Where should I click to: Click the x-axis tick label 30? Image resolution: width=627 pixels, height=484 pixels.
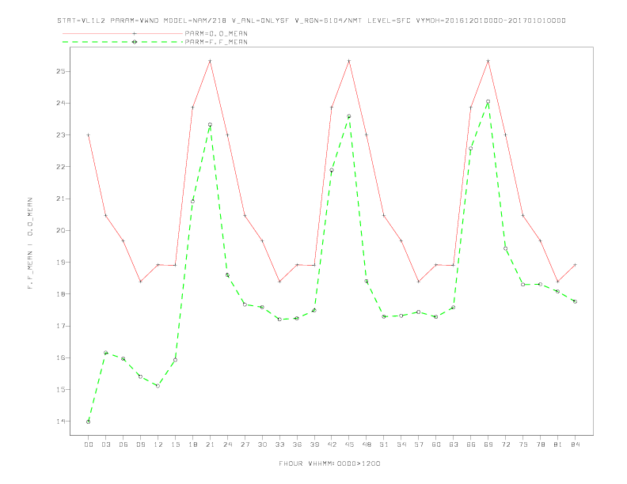[262, 444]
